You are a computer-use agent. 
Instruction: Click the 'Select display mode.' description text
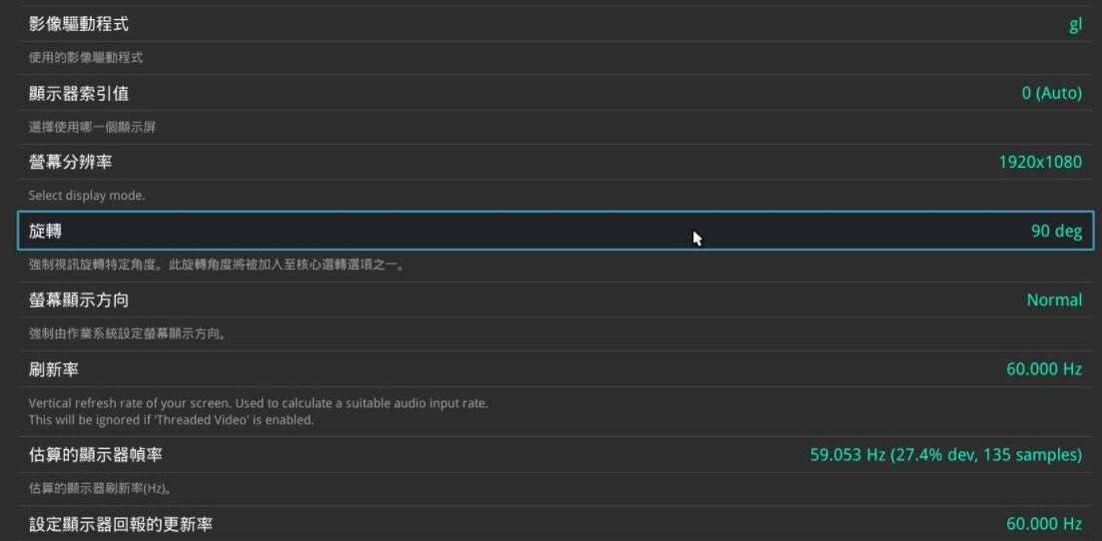(87, 196)
